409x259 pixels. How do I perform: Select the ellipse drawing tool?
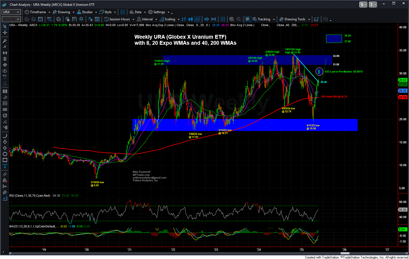(5, 154)
